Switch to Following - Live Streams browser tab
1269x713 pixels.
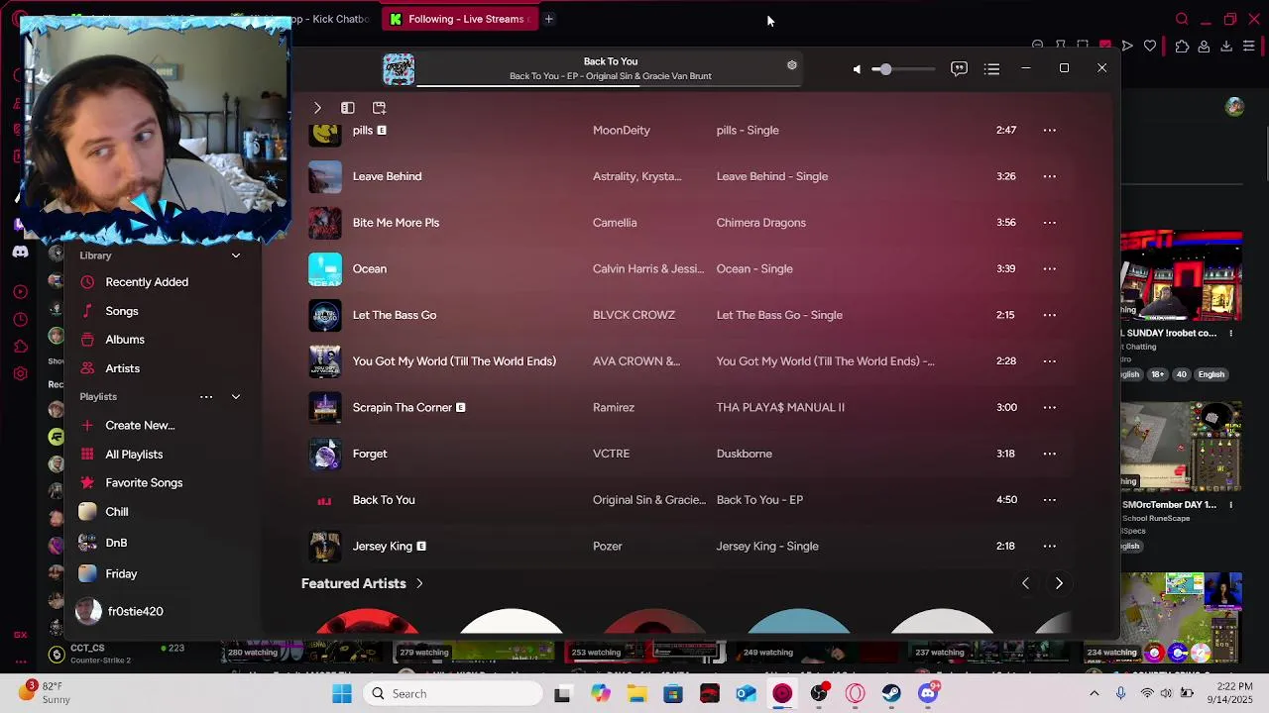coord(460,19)
